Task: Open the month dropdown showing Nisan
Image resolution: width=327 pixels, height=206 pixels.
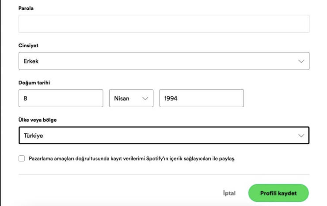Action: [x=131, y=98]
